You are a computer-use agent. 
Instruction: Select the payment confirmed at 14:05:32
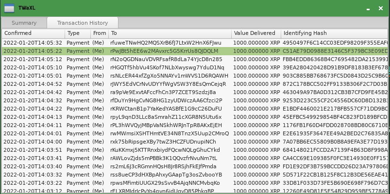click(x=33, y=43)
